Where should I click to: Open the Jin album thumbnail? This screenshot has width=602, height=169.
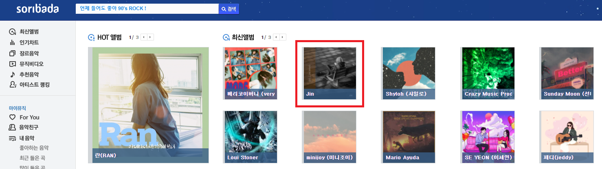point(330,73)
